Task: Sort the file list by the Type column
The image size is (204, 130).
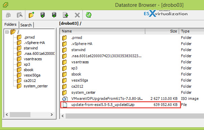Action: point(191,31)
